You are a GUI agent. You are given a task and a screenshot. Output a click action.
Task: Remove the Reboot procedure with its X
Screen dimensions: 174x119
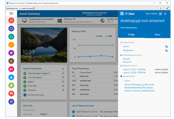tap(63, 82)
